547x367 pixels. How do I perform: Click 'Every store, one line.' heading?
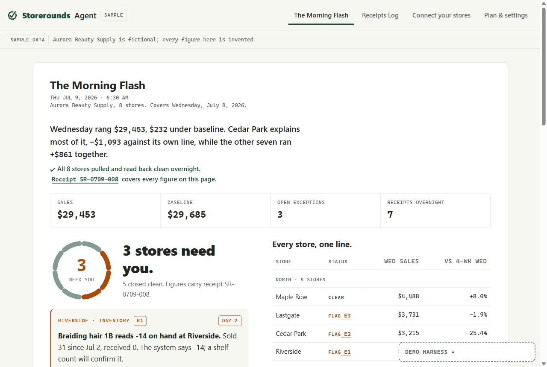tap(312, 245)
